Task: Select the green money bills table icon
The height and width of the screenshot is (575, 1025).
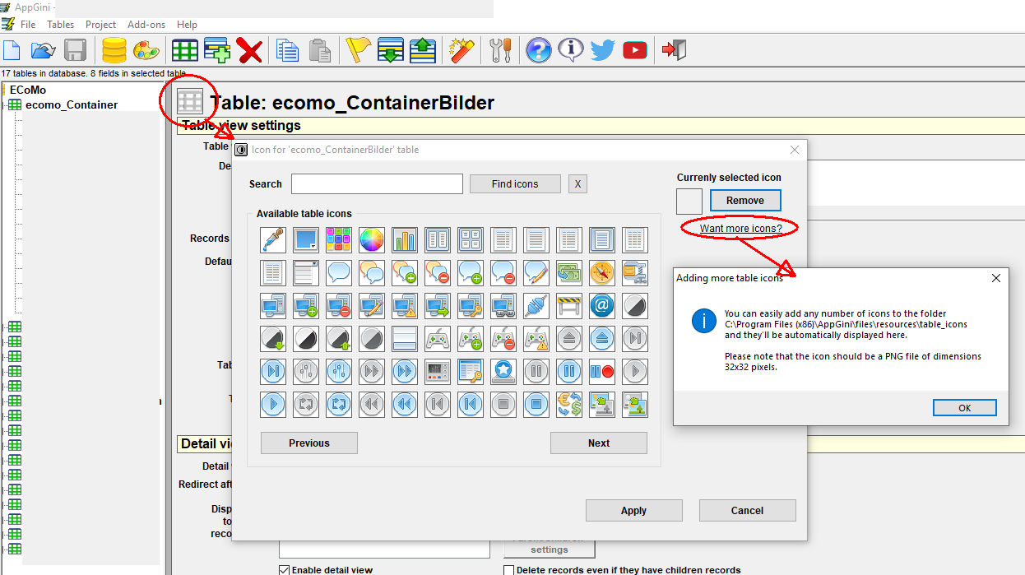Action: point(569,273)
